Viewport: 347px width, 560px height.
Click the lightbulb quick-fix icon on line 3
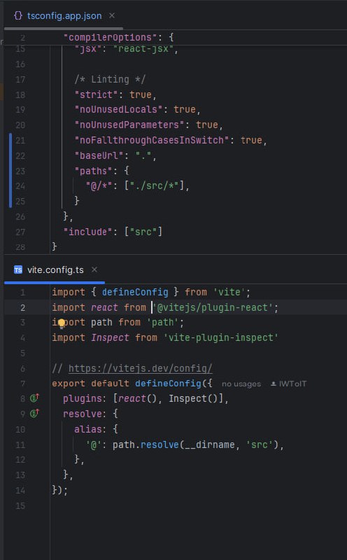click(x=62, y=323)
